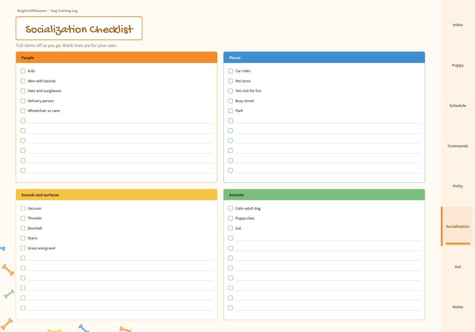Click the 'Men with beards' label
475x332 pixels.
click(x=42, y=81)
